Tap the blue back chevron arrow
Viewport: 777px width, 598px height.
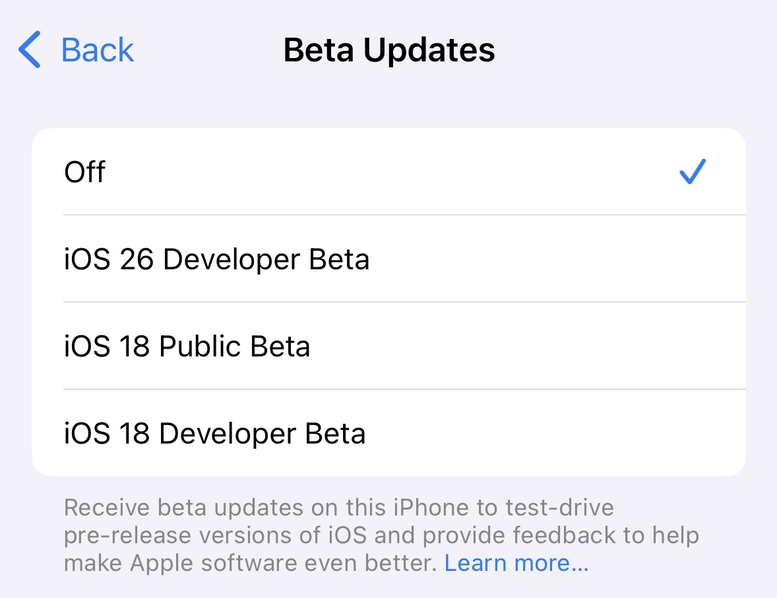(30, 50)
